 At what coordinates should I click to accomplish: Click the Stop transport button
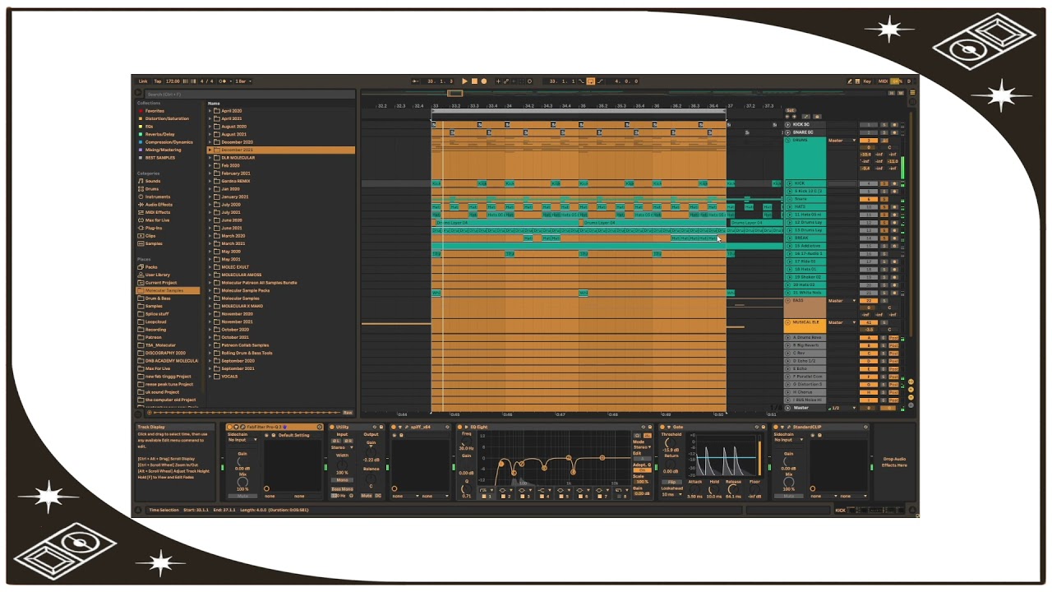point(474,81)
